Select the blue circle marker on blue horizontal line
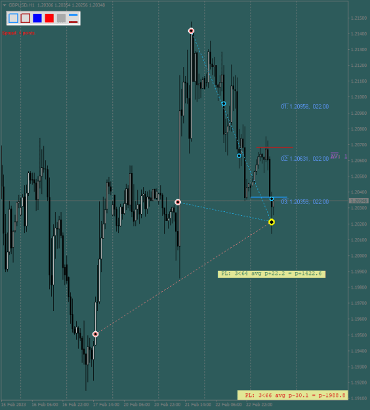The height and width of the screenshot is (410, 370). point(272,199)
